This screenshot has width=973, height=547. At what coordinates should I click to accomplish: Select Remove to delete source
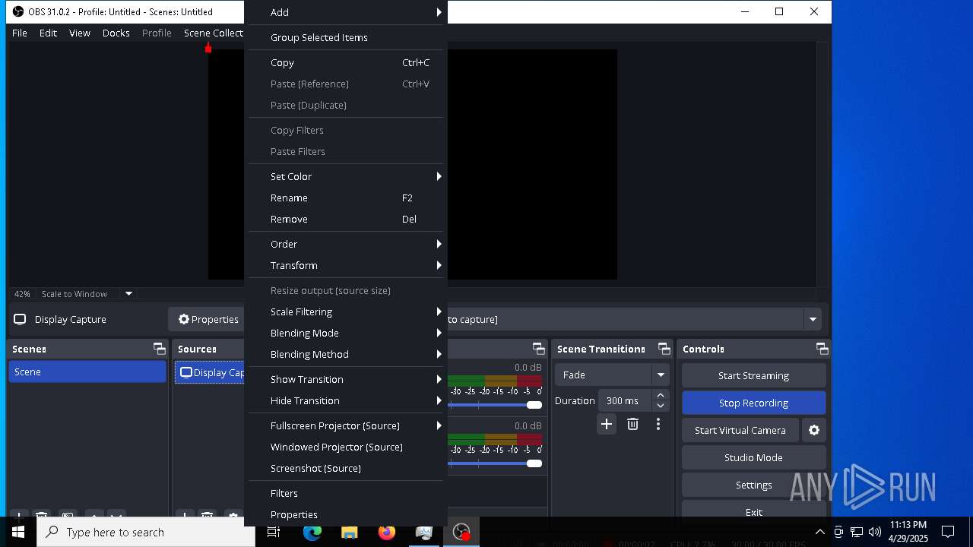coord(346,219)
